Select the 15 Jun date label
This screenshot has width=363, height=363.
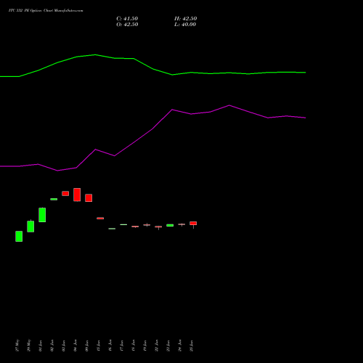point(99,346)
